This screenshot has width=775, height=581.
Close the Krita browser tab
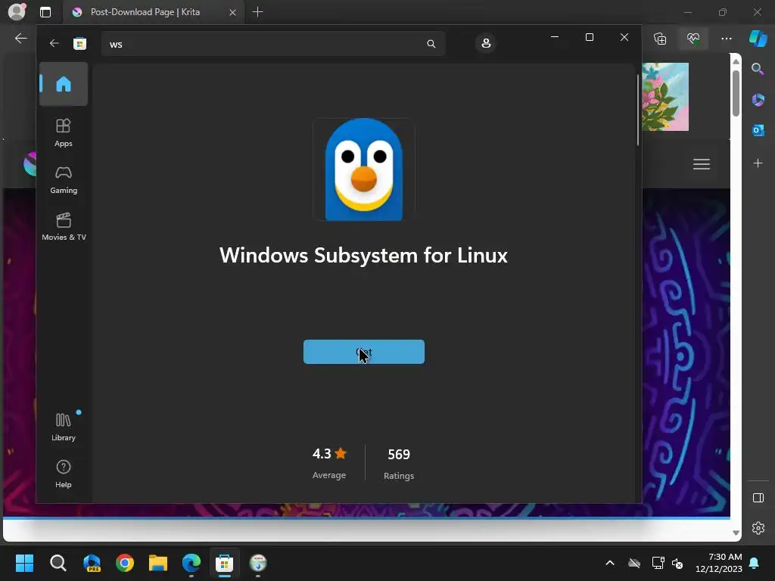click(232, 12)
